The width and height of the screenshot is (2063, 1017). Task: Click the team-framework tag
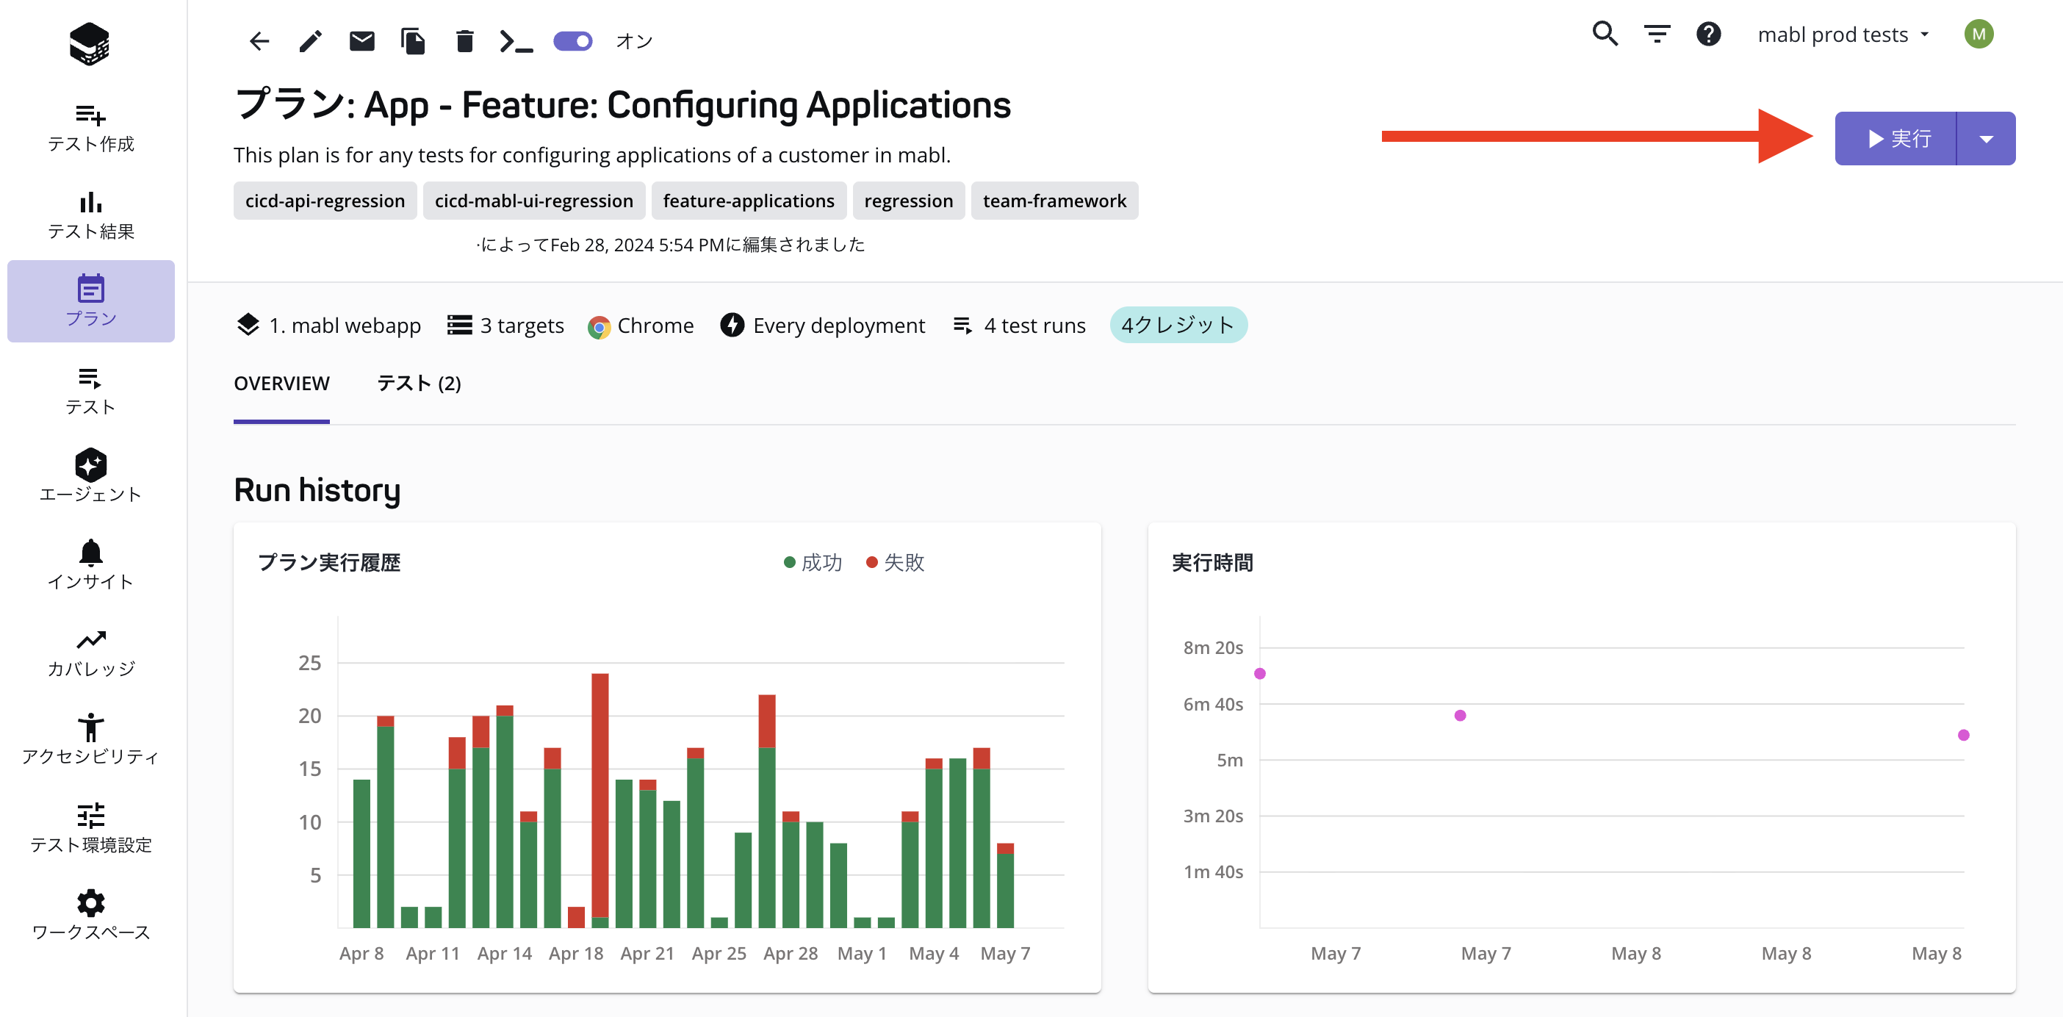point(1055,200)
